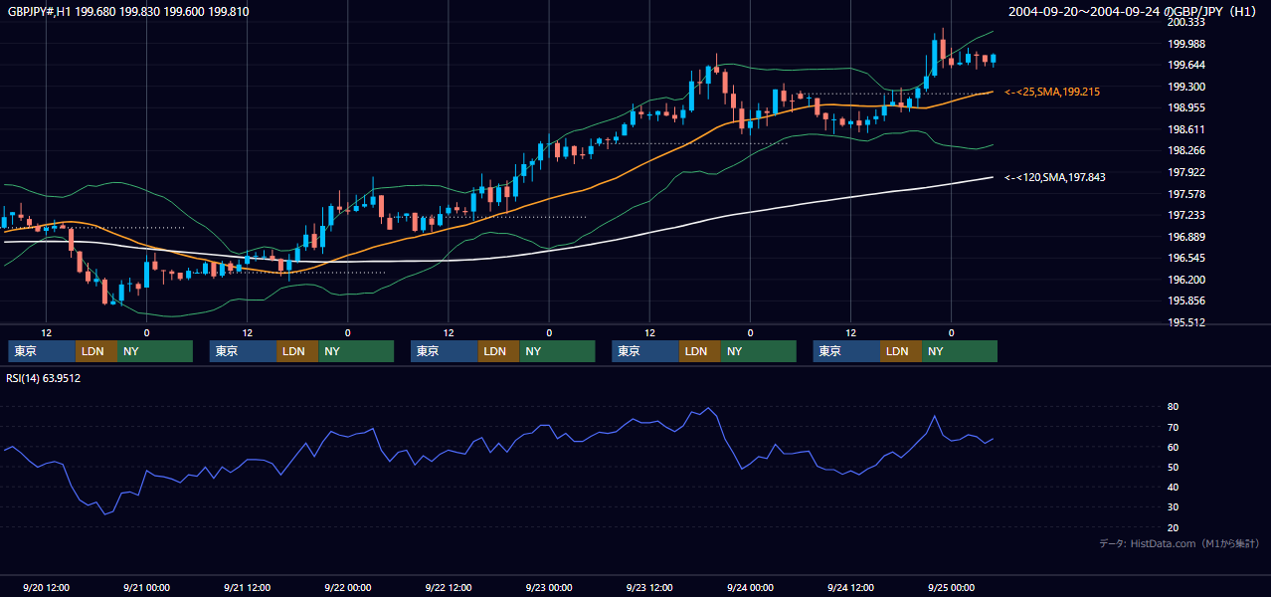The image size is (1271, 597).
Task: Select the 9/24 00:00 date label
Action: pyautogui.click(x=750, y=587)
